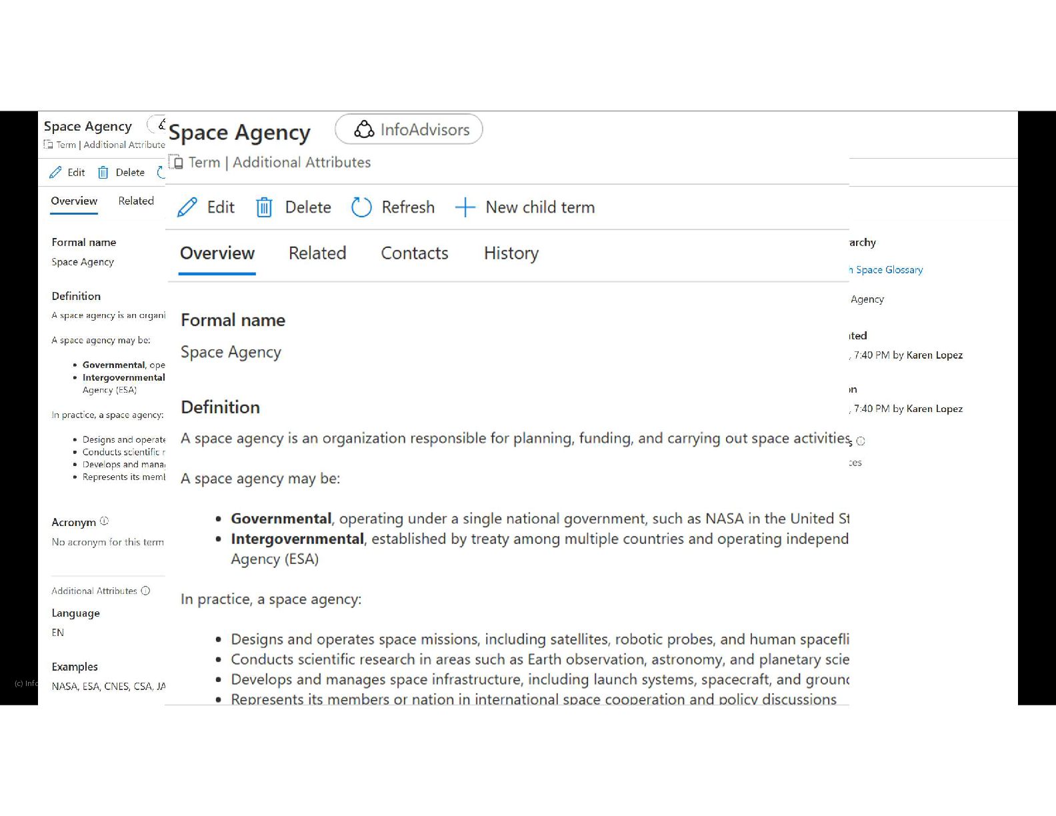Click the enlarged 'Formal name' heading
The width and height of the screenshot is (1056, 816).
(x=233, y=320)
